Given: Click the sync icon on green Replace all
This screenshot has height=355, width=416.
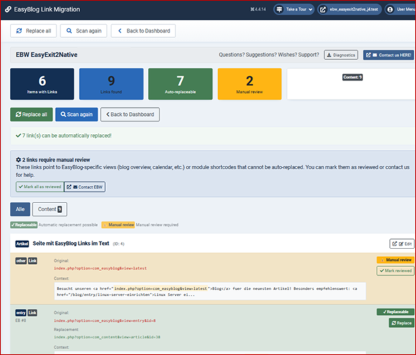Looking at the screenshot, I should point(18,115).
